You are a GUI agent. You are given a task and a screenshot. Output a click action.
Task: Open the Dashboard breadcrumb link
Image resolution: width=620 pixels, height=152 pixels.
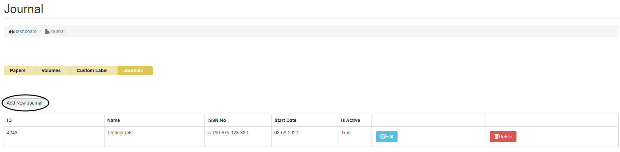[25, 31]
